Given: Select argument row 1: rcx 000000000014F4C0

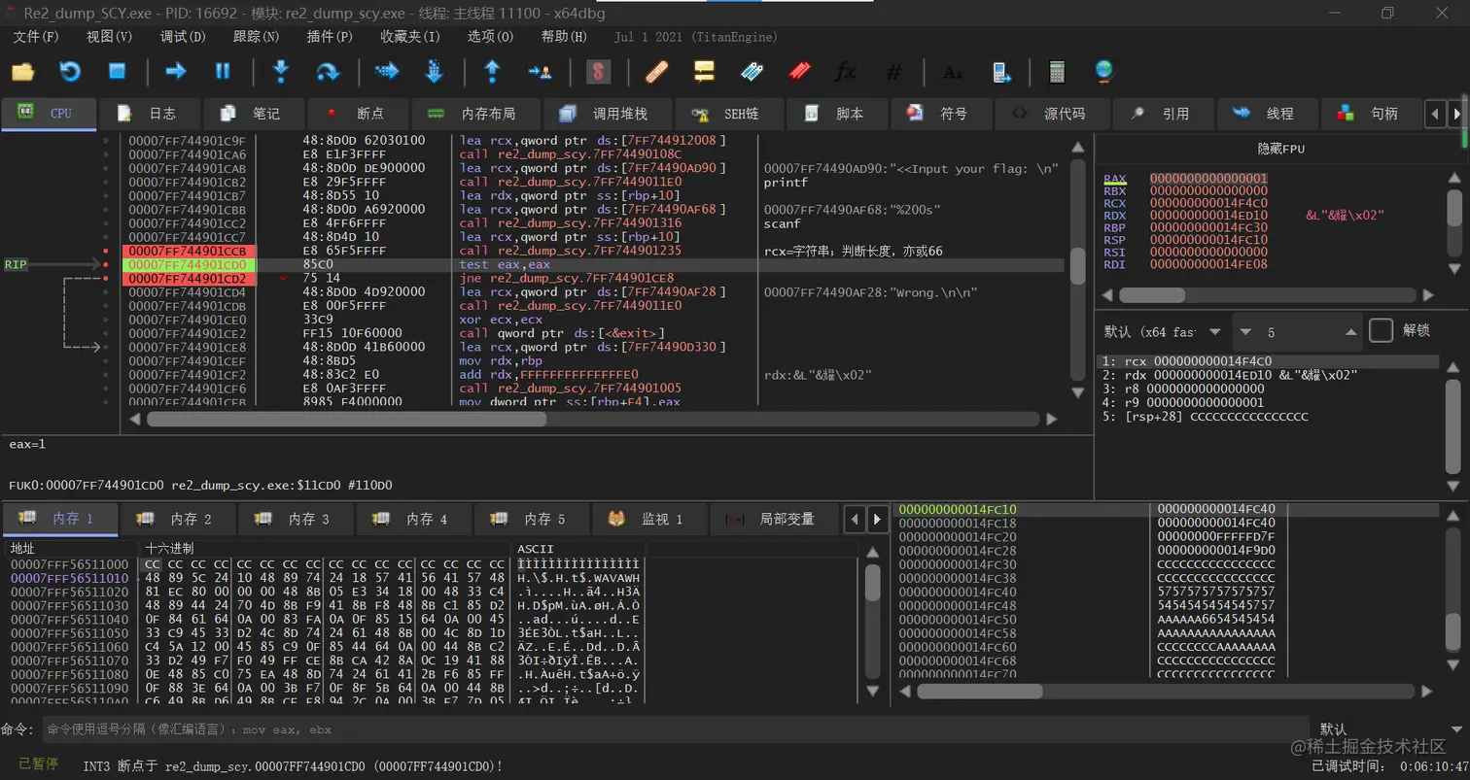Looking at the screenshot, I should (x=1268, y=361).
